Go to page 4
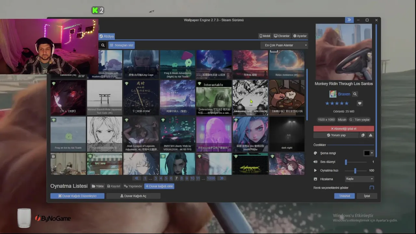Screen dimensions: 416x234 (x=161, y=178)
